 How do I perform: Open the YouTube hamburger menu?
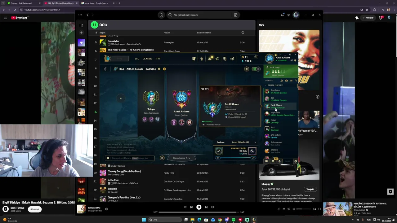pos(5,18)
